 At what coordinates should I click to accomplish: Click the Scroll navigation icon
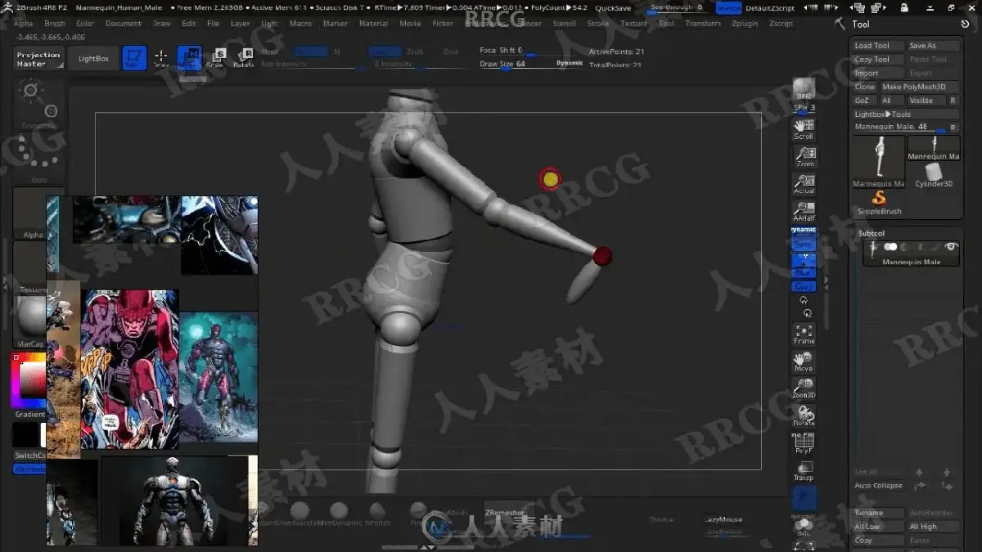(x=804, y=129)
